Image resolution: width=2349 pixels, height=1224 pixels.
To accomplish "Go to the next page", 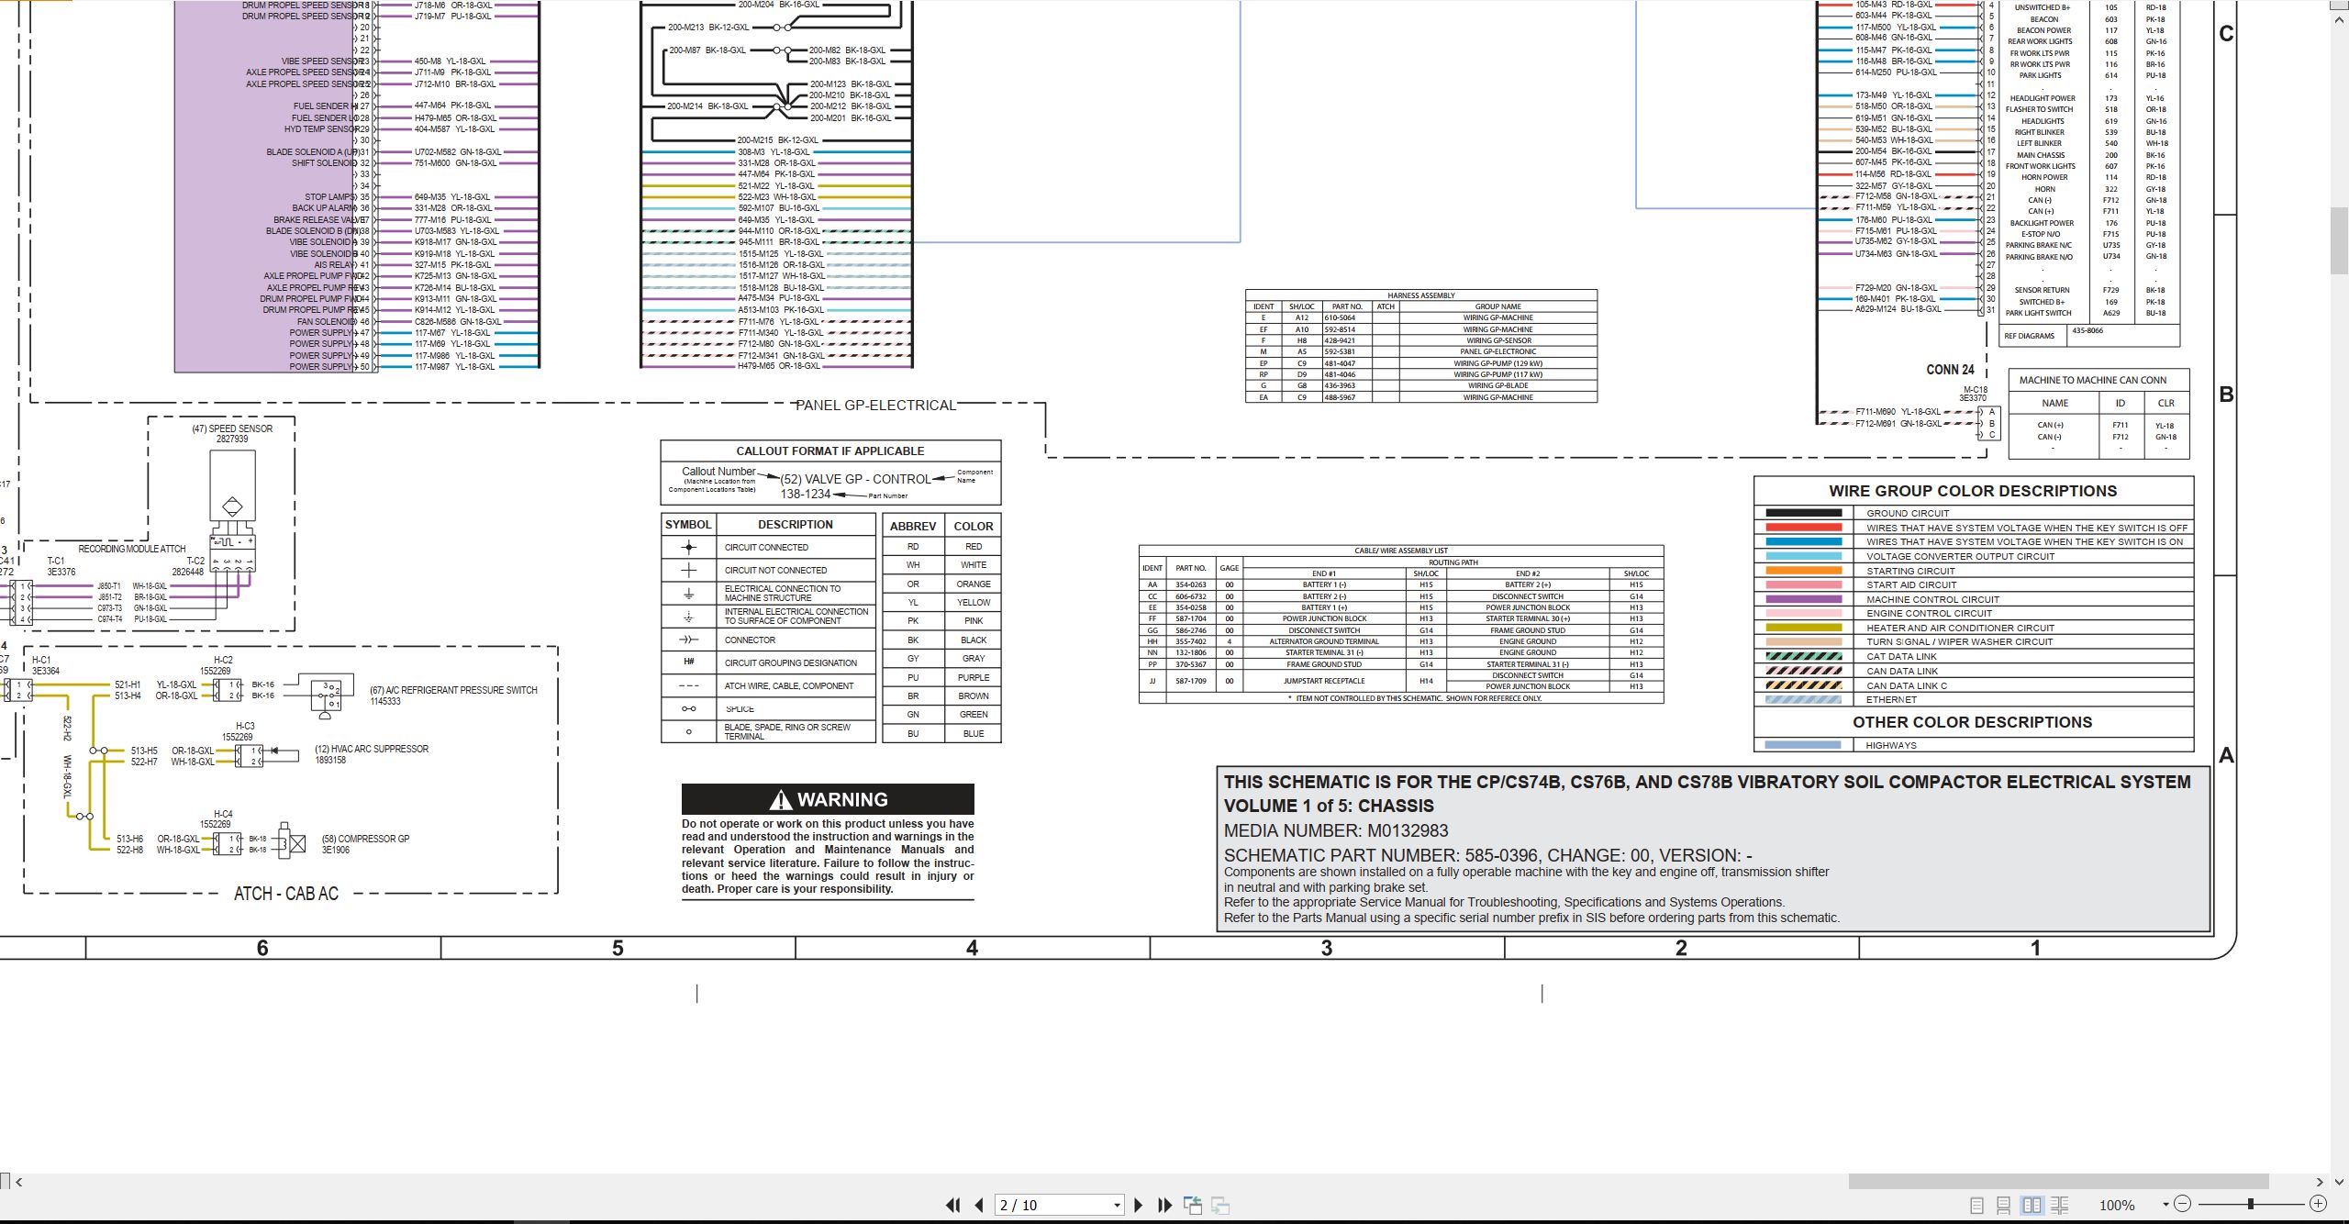I will tap(1139, 1205).
